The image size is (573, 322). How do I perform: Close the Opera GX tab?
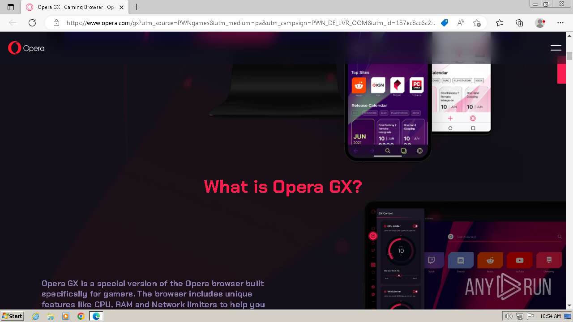click(121, 7)
